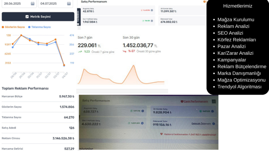Click Reklam Bütçelendirme in the services list
Image resolution: width=269 pixels, height=151 pixels.
click(x=242, y=67)
